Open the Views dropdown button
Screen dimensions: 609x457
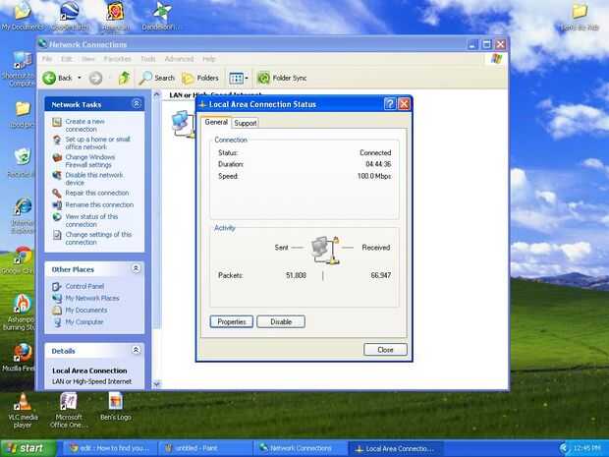238,78
